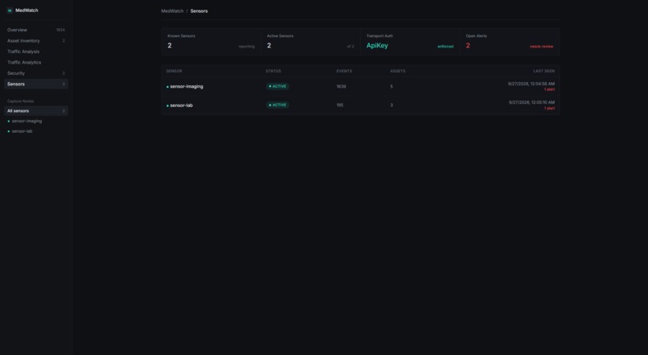Click the SENSOR column header
Screen dimensions: 648x355
click(174, 71)
